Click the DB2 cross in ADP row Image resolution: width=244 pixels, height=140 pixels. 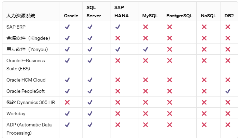click(x=228, y=125)
